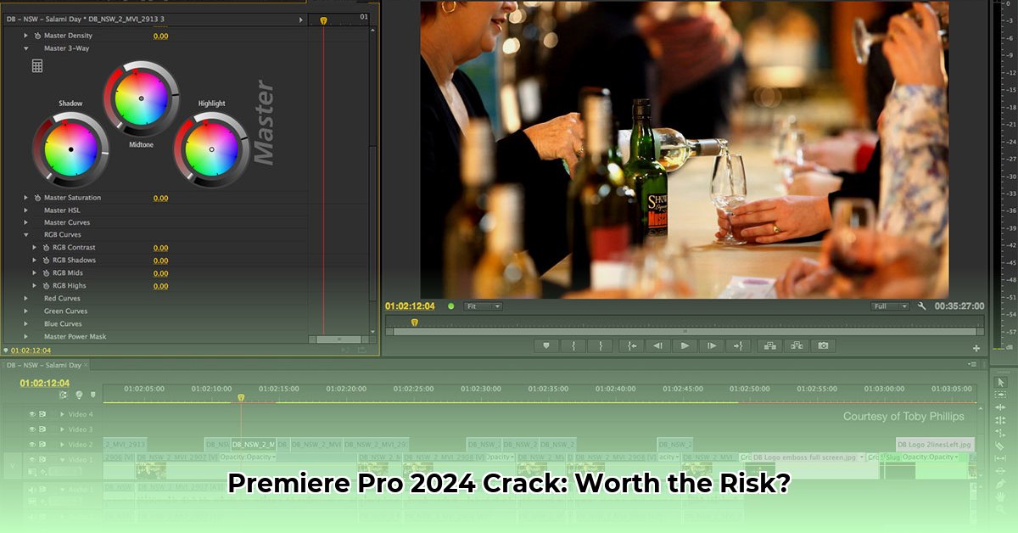Open the program monitor settings wrench
1018x533 pixels.
pyautogui.click(x=921, y=306)
